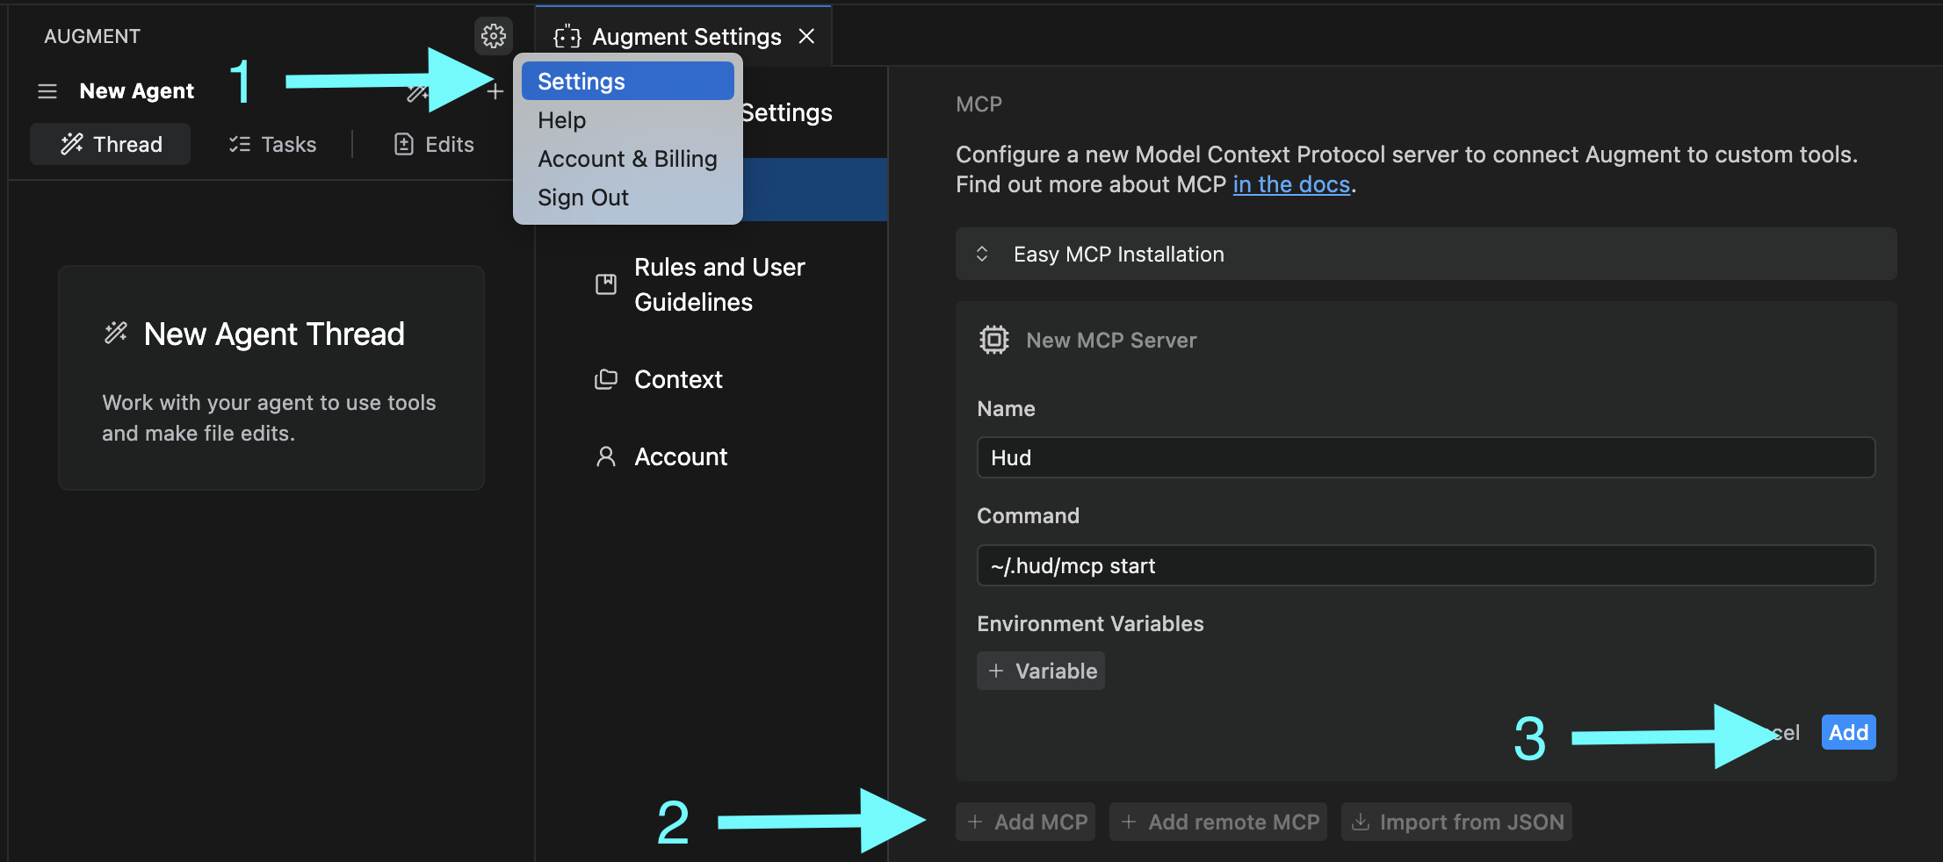The height and width of the screenshot is (862, 1943).
Task: Open the Account settings section
Action: [711, 456]
